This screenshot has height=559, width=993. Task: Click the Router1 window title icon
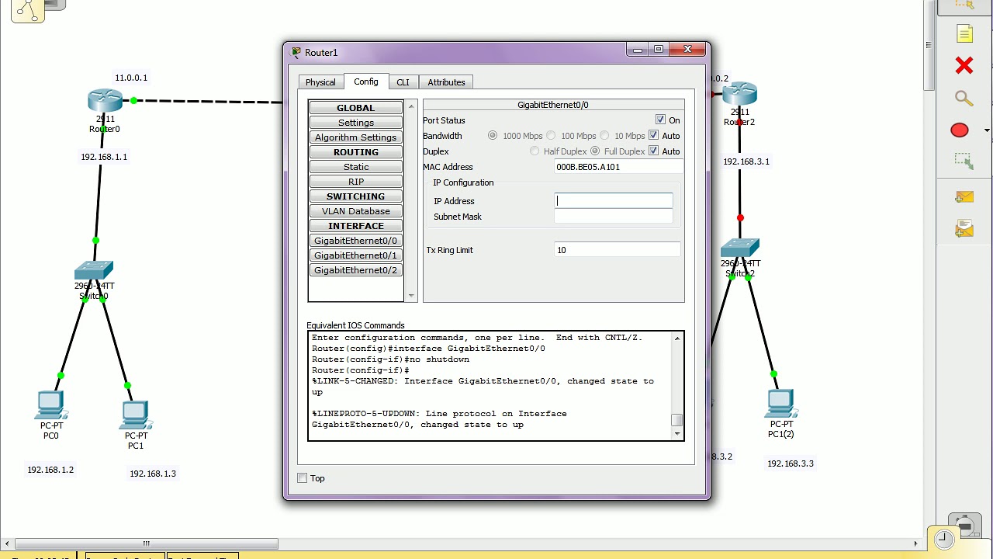[296, 53]
